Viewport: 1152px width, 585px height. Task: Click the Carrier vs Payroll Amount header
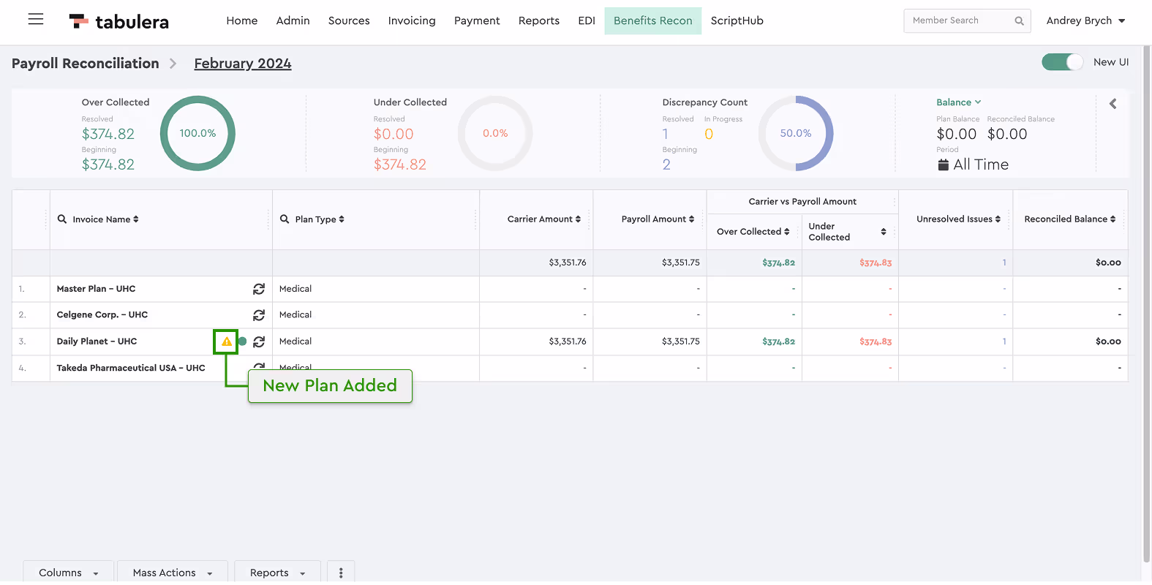(x=802, y=202)
